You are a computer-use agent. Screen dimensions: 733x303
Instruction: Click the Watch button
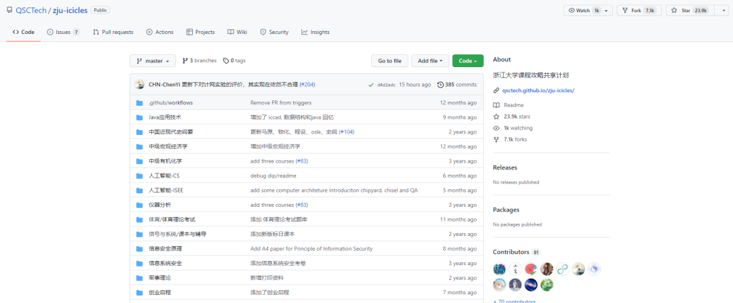point(582,10)
